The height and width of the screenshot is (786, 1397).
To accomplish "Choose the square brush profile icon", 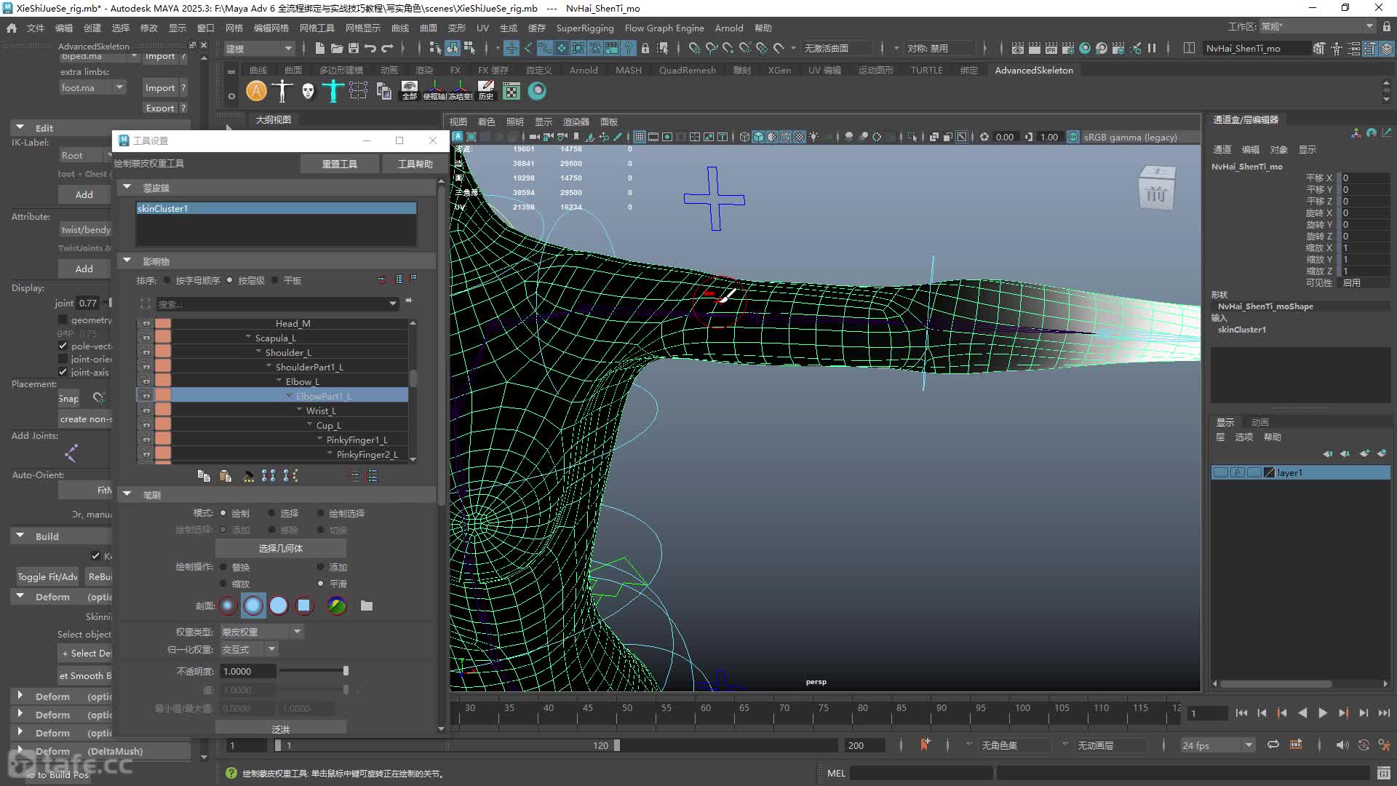I will tap(304, 606).
